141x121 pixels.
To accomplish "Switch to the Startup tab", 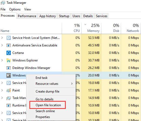I will click(64, 16).
